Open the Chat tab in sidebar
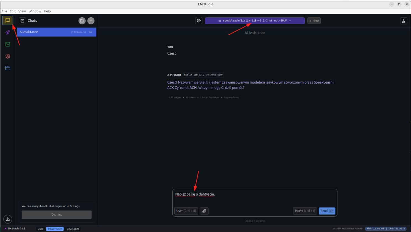The height and width of the screenshot is (232, 411). [8, 20]
